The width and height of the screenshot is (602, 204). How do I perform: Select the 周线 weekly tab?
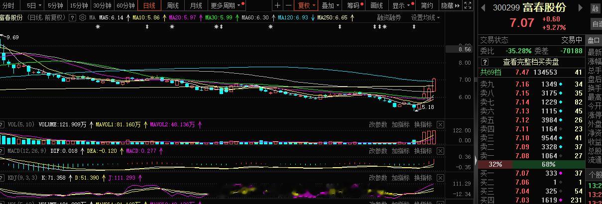173,5
